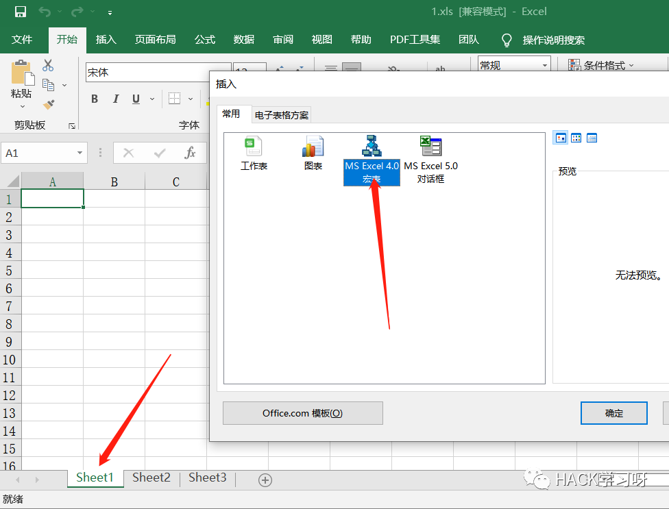Switch to the 页面布局 ribbon tab
Image resolution: width=669 pixels, height=509 pixels.
(x=156, y=40)
